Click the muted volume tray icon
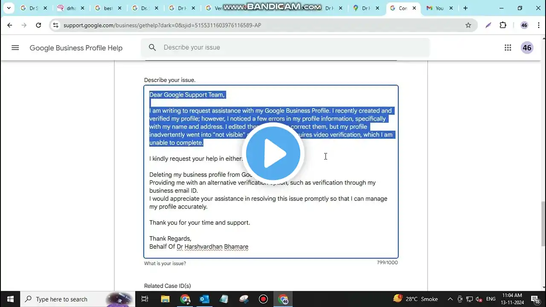This screenshot has height=307, width=546. pos(479,299)
